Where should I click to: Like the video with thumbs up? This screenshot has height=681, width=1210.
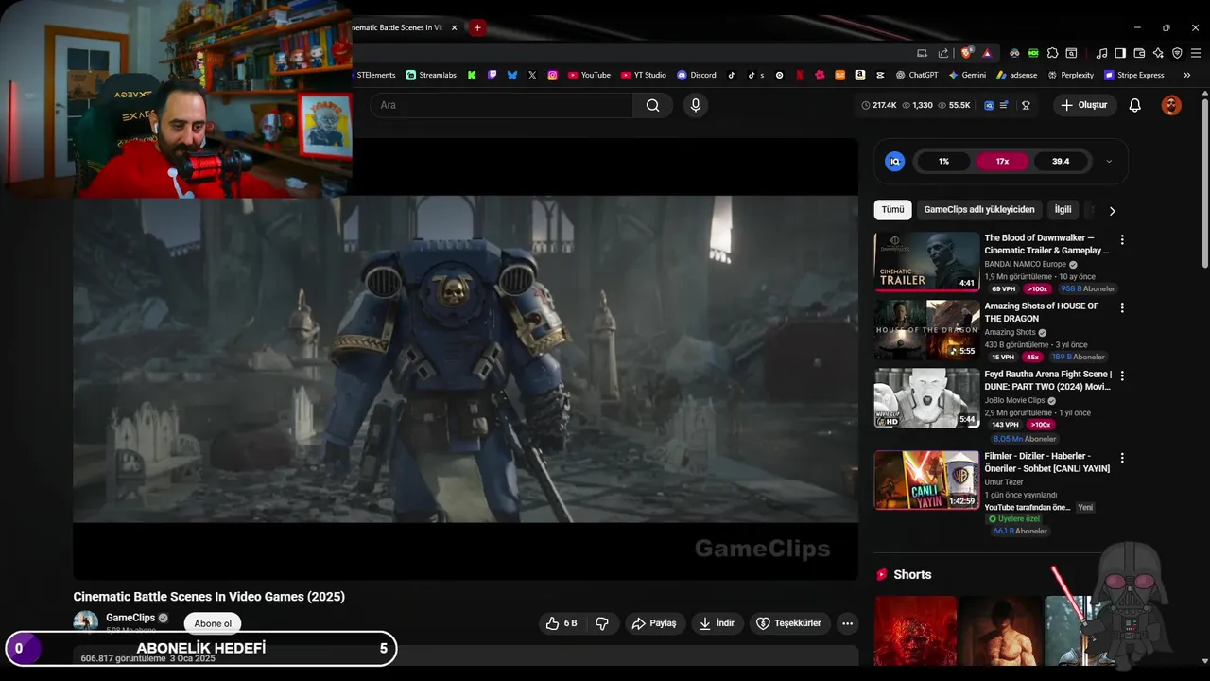click(562, 623)
